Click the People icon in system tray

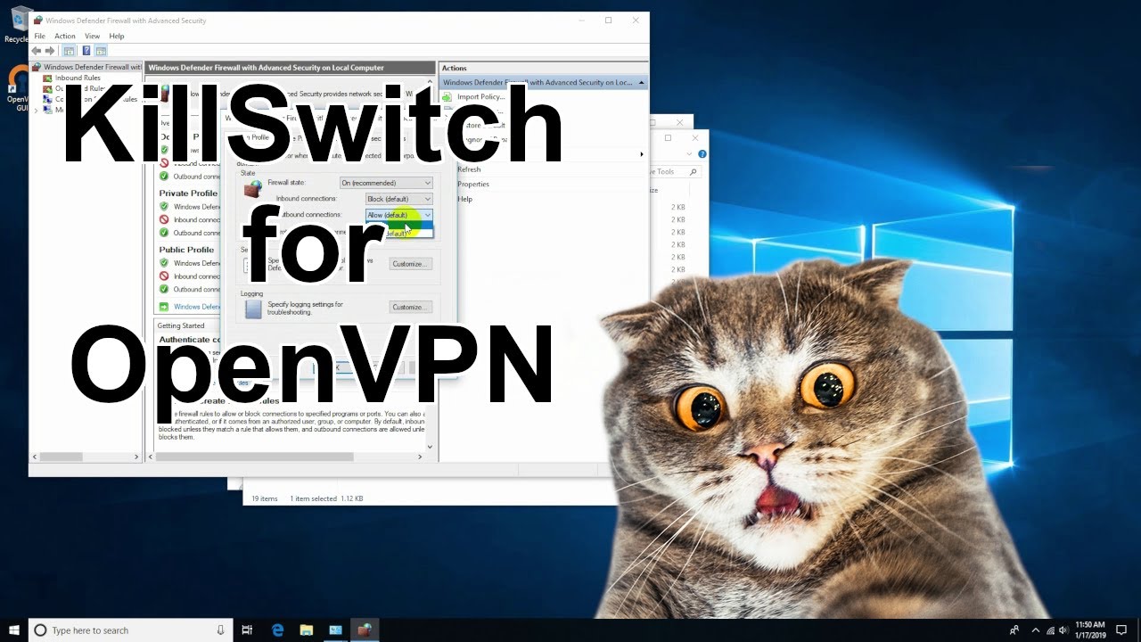click(x=1014, y=630)
